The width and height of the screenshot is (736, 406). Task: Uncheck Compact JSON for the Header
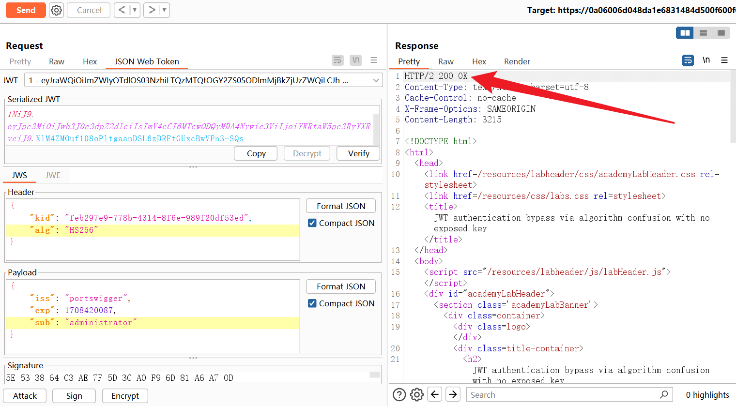click(312, 223)
